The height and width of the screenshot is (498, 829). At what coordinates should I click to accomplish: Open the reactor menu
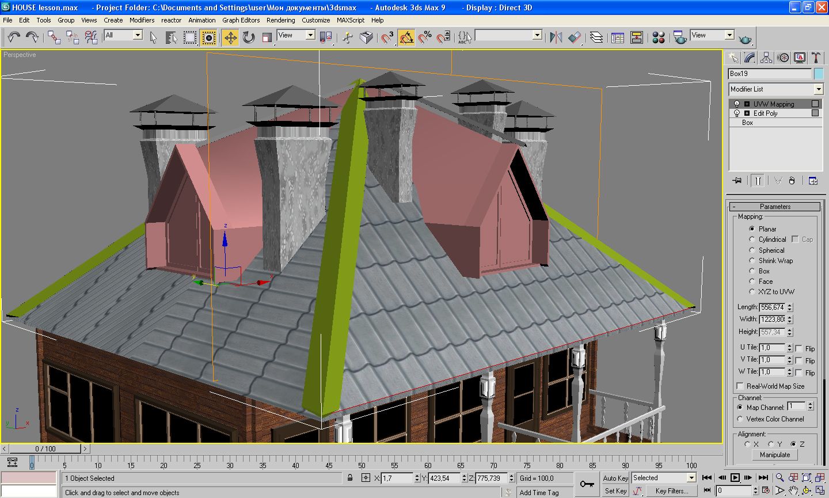coord(171,20)
